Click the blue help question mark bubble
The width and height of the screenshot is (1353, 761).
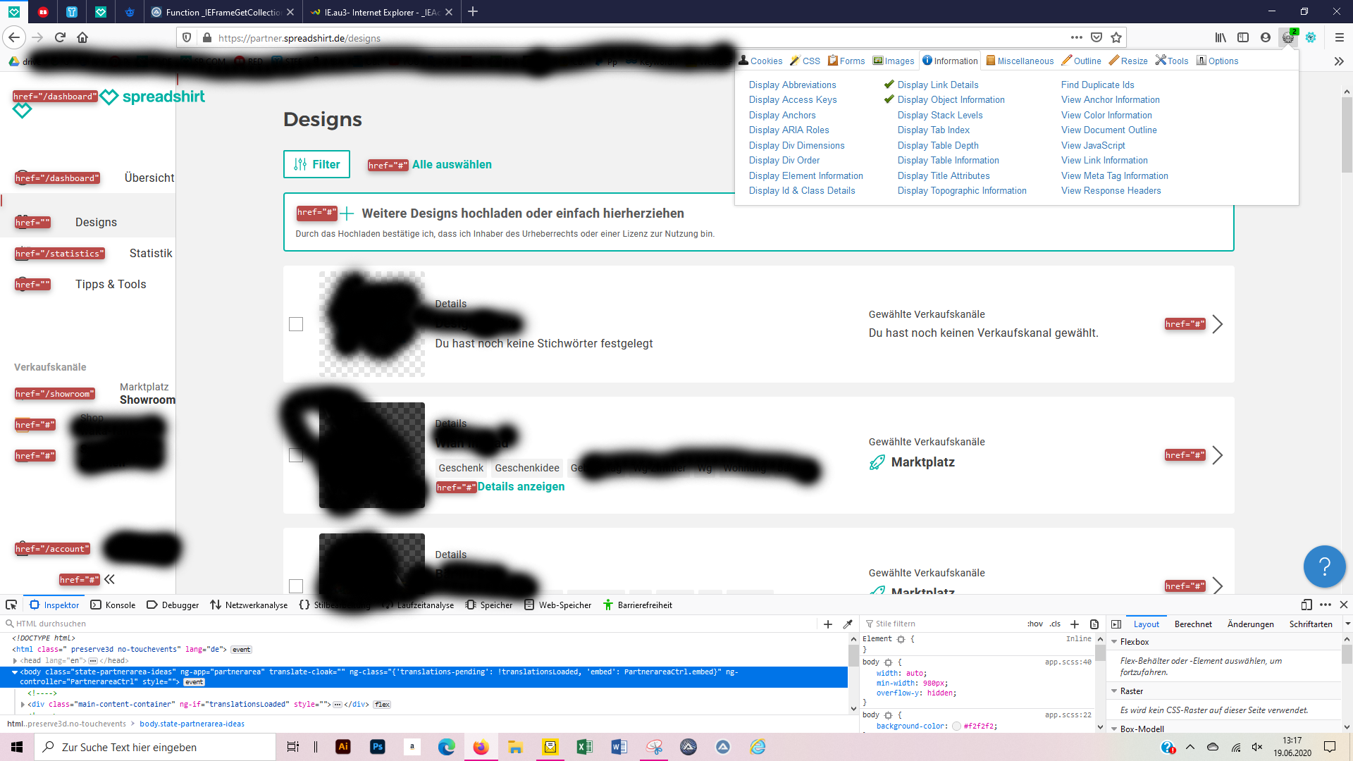[1324, 566]
